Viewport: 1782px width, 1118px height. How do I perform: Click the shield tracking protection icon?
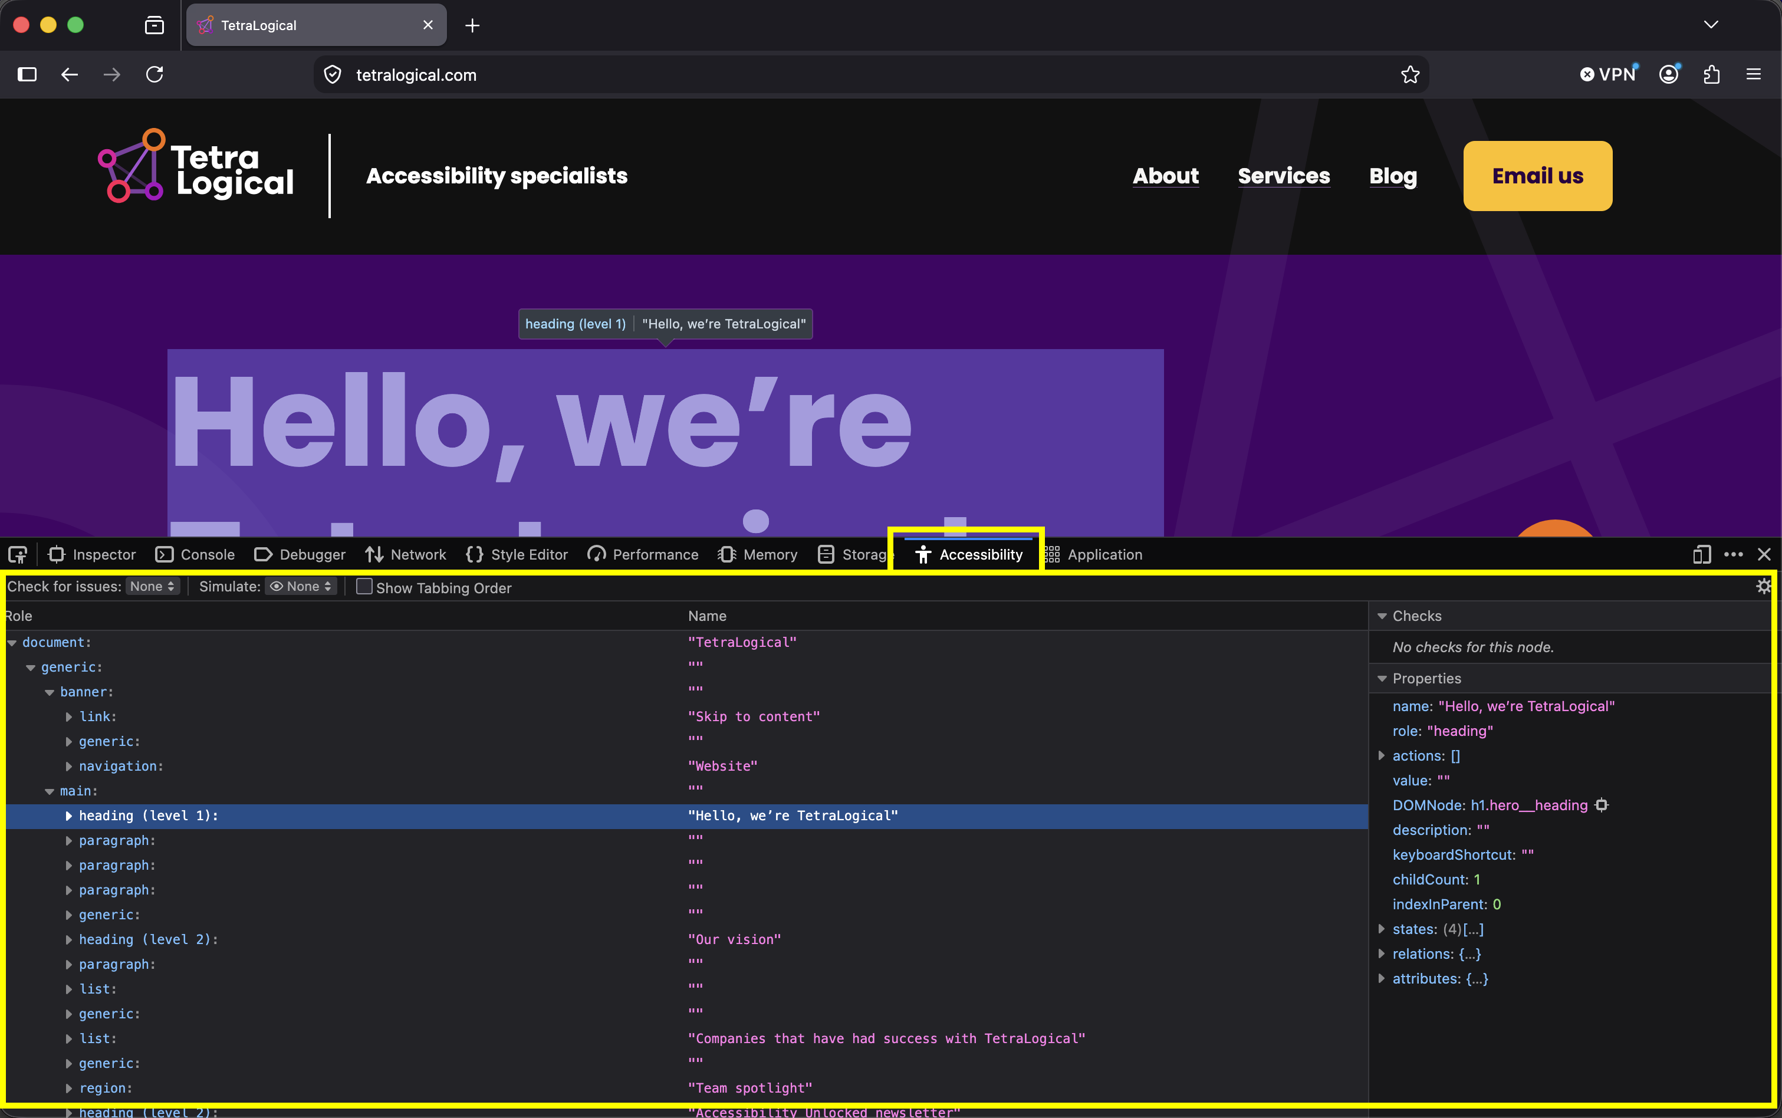[333, 75]
